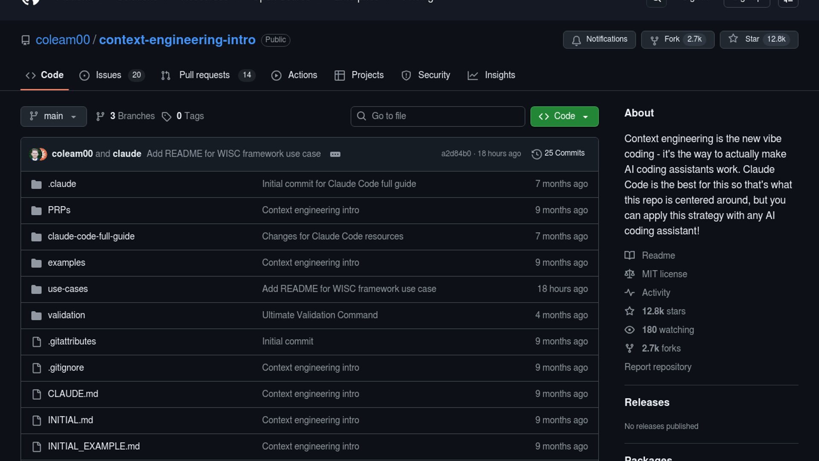
Task: Open the coleam00 owner profile link
Action: (63, 40)
